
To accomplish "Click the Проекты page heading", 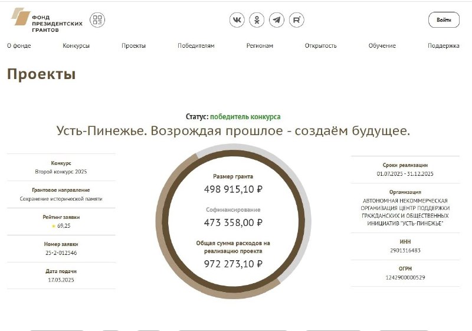I will pyautogui.click(x=41, y=74).
